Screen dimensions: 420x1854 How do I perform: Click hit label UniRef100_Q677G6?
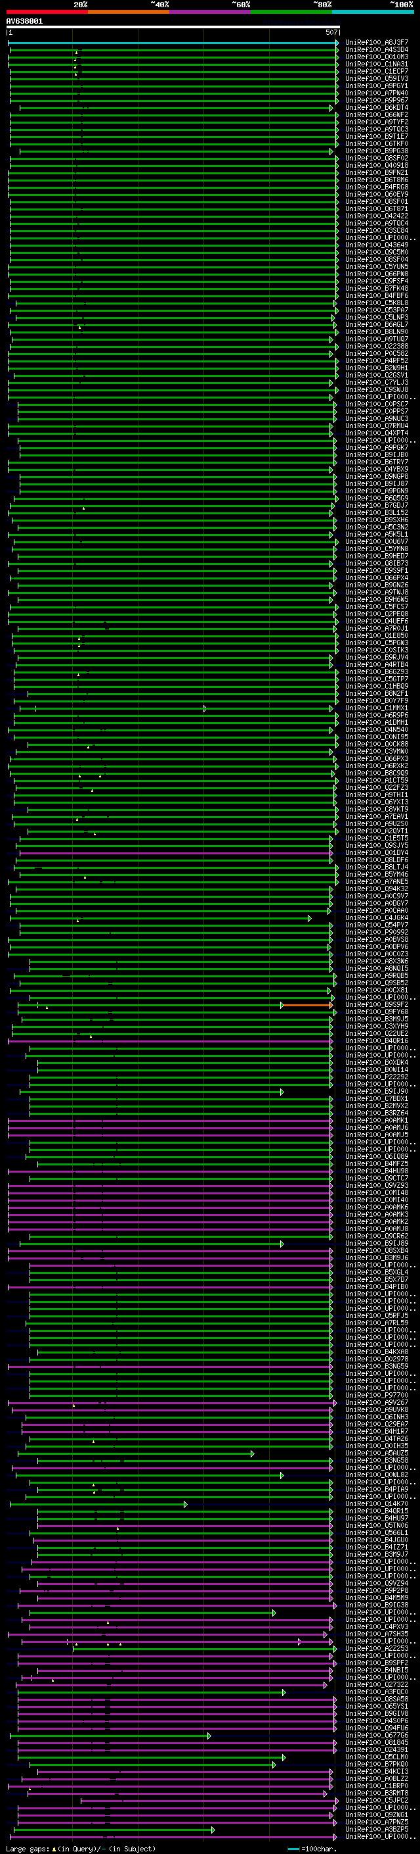(376, 1735)
